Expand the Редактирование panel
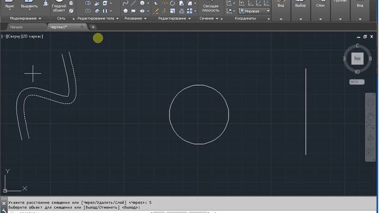The width and height of the screenshot is (379, 213). point(174,18)
